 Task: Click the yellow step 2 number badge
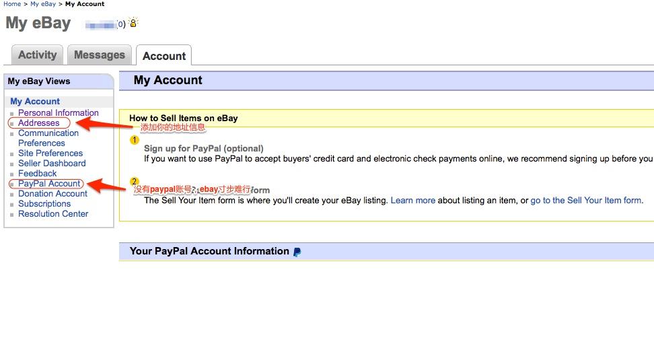(135, 182)
